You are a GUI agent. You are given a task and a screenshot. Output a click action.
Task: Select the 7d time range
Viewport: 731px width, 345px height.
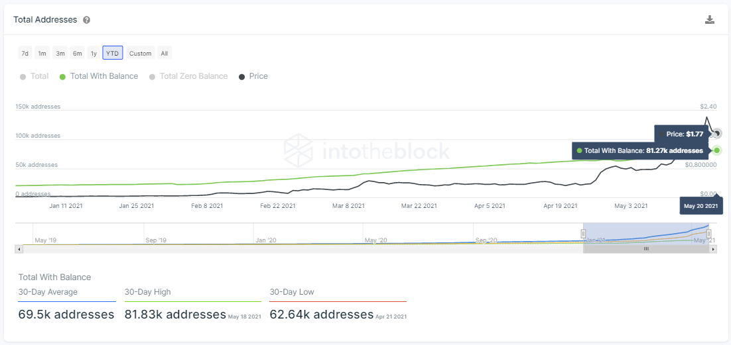coord(25,53)
